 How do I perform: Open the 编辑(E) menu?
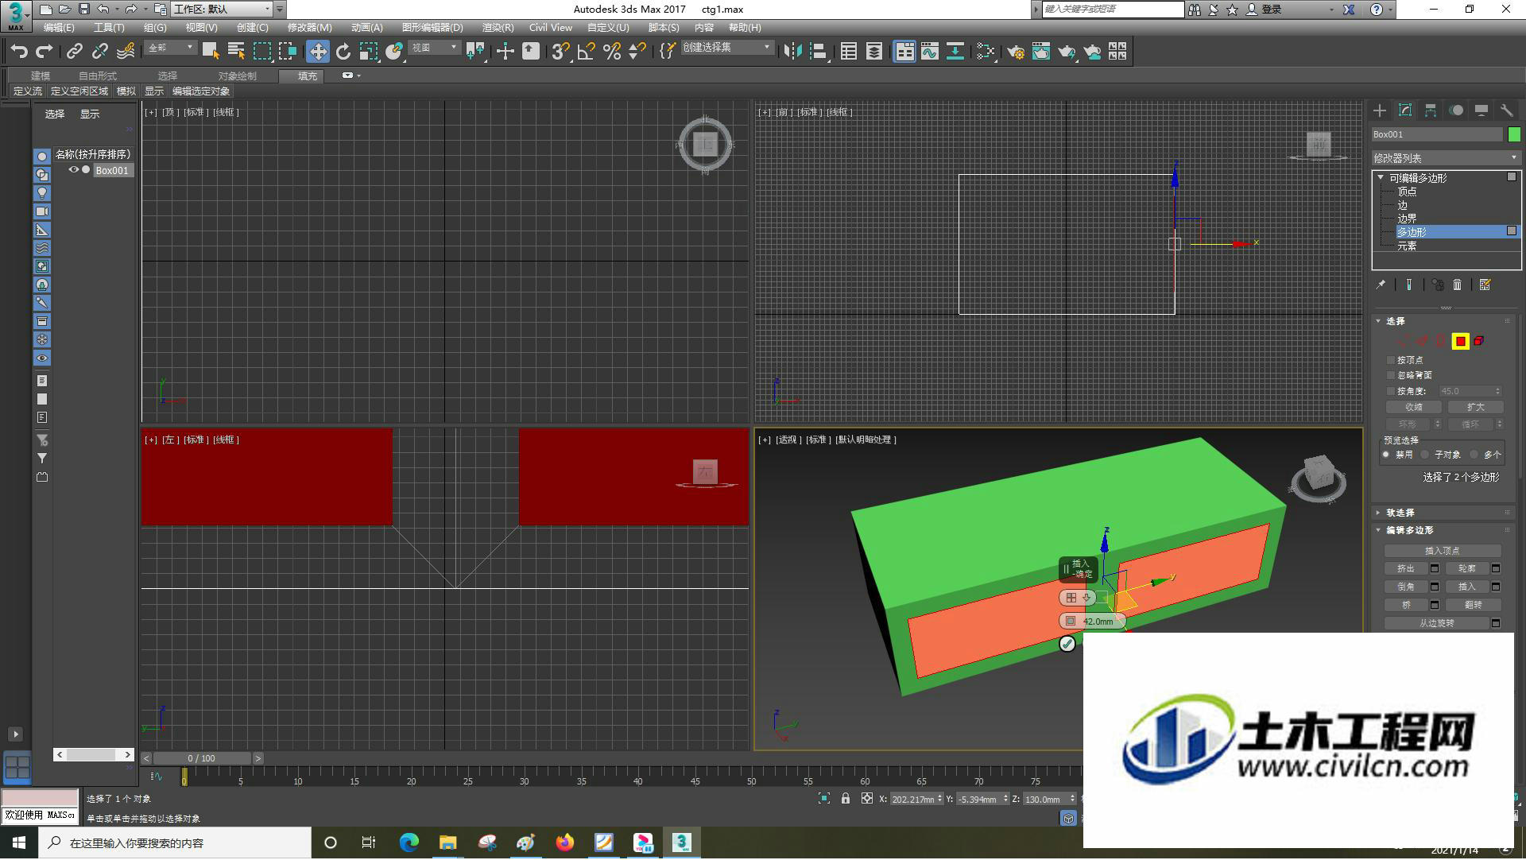point(59,28)
